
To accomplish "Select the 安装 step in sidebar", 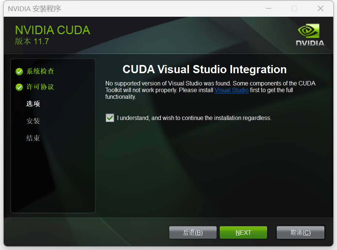I will point(33,121).
